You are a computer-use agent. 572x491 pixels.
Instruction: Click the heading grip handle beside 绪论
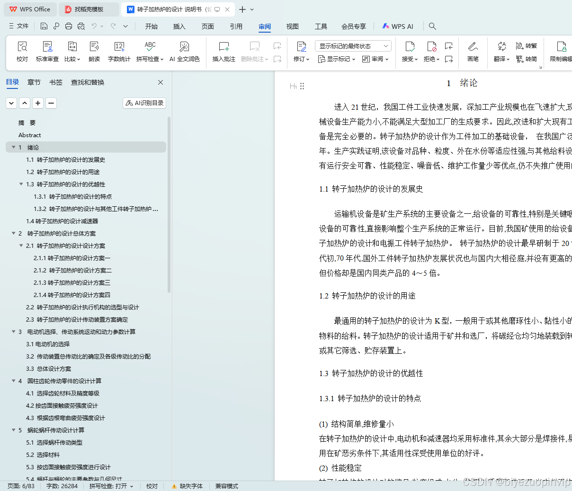(x=302, y=86)
